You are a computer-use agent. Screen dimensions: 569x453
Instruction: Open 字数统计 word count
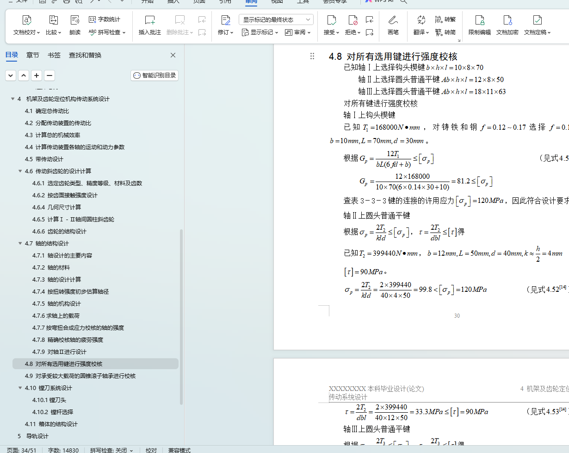pyautogui.click(x=104, y=19)
